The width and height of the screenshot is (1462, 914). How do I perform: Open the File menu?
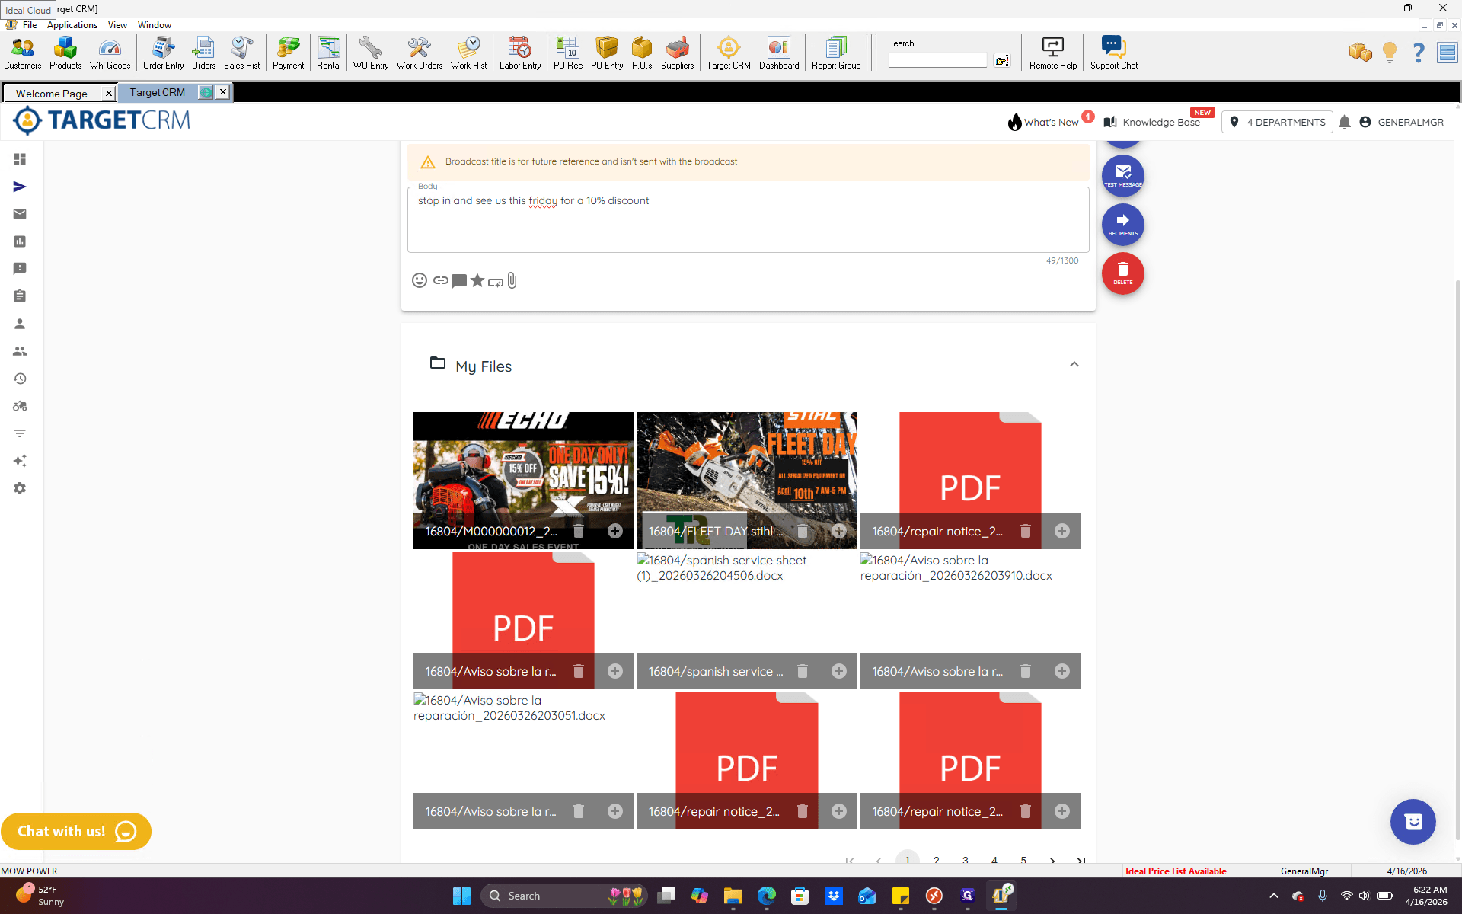30,25
